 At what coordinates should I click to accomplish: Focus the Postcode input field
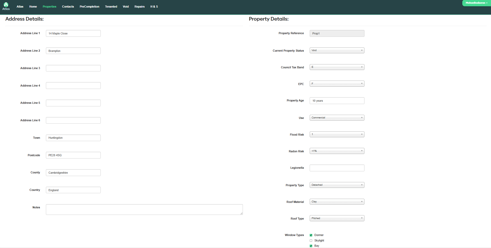pyautogui.click(x=73, y=155)
